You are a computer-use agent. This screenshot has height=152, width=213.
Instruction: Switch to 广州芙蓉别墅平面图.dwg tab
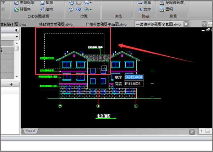click(106, 24)
